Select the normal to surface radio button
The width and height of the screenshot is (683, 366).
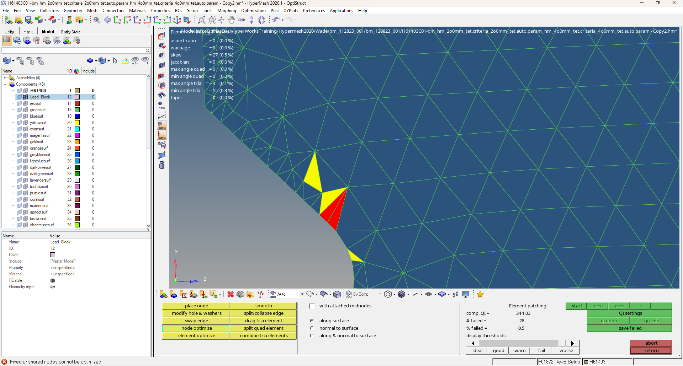tap(312, 328)
